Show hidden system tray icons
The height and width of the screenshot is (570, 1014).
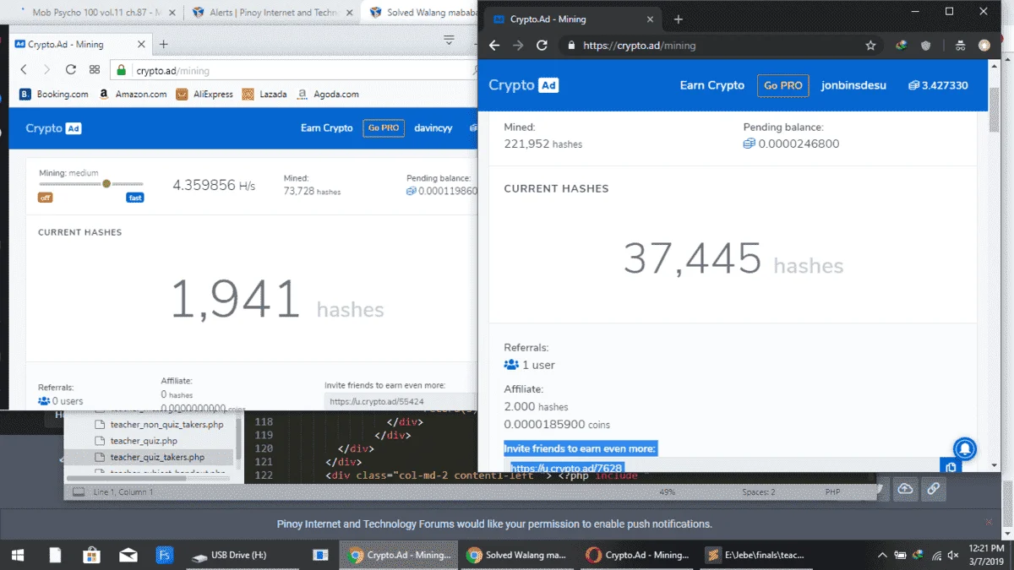pyautogui.click(x=883, y=556)
